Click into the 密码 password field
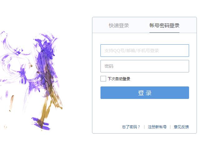This screenshot has width=200, height=142. pos(145,66)
